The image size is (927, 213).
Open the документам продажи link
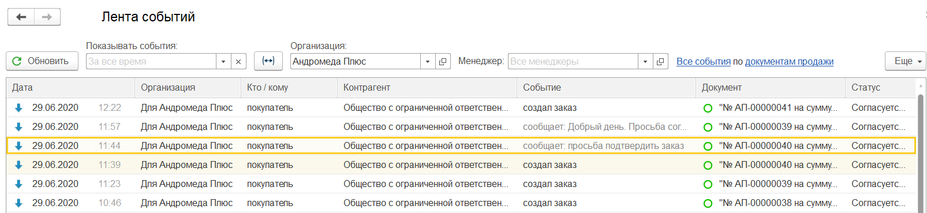pyautogui.click(x=789, y=61)
